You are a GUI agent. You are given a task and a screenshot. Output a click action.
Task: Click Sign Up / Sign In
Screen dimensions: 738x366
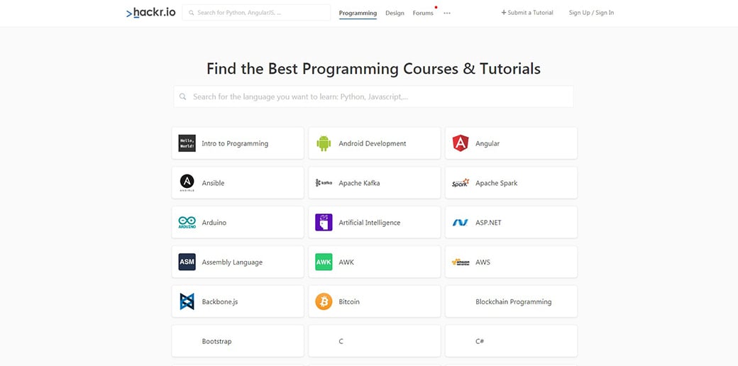[591, 13]
